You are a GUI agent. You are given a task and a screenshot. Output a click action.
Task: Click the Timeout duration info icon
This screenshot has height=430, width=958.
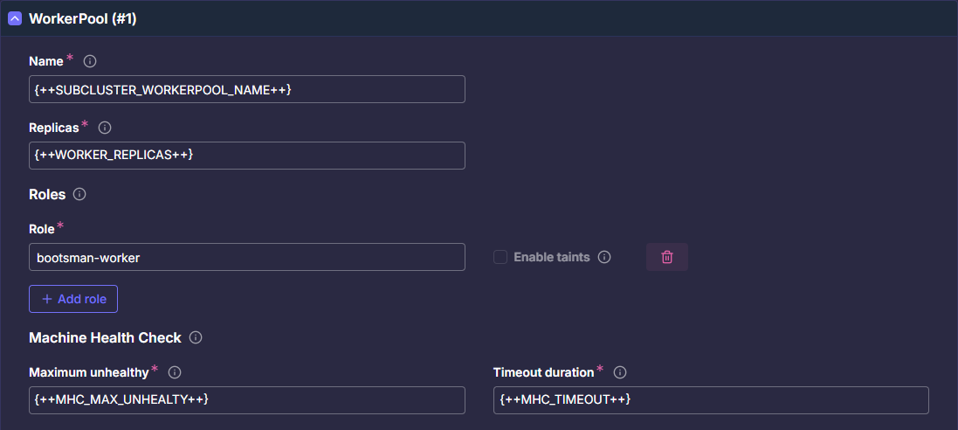620,372
